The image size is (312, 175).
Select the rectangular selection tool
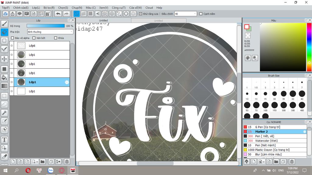pyautogui.click(x=4, y=96)
